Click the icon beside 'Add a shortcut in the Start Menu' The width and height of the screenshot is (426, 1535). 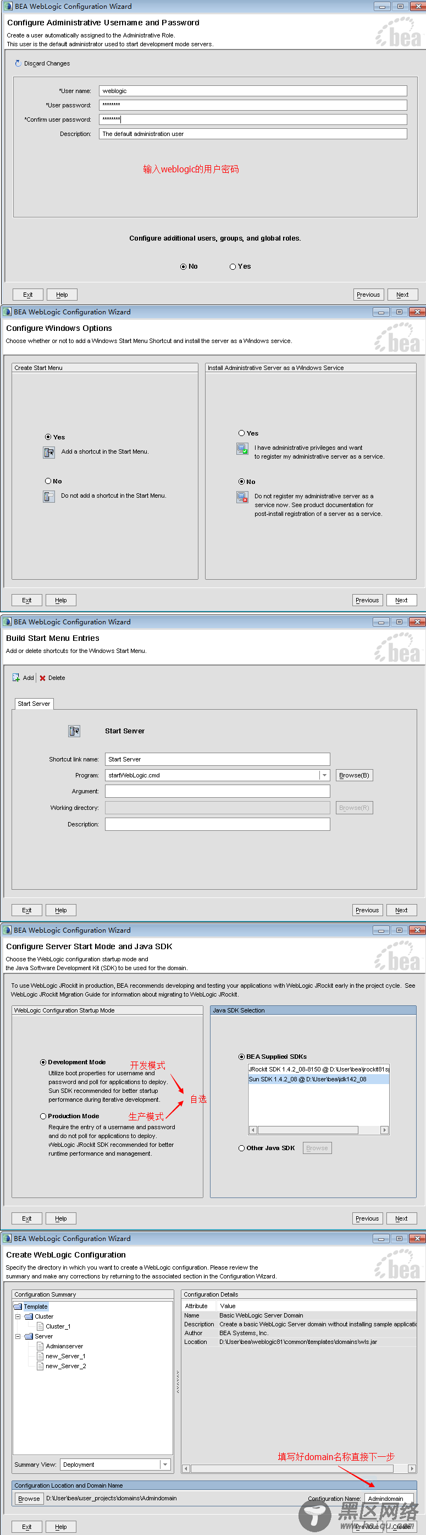point(49,452)
